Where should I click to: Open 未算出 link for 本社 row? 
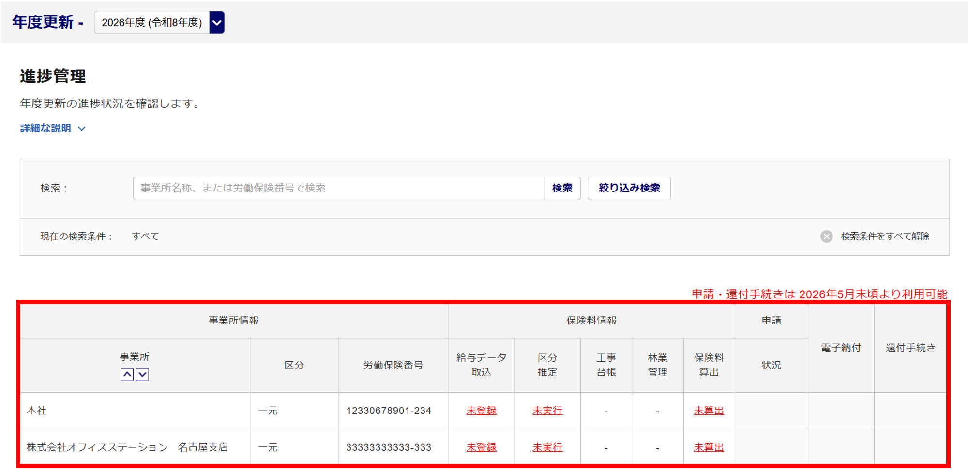pos(709,411)
